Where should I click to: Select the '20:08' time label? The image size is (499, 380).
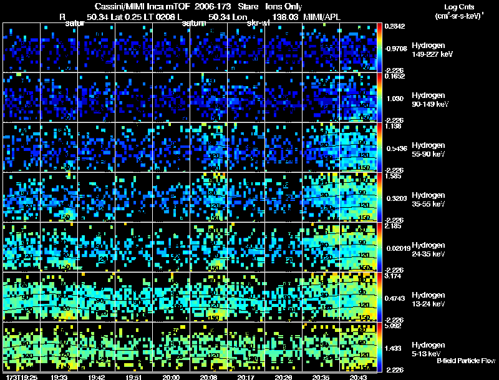point(209,378)
